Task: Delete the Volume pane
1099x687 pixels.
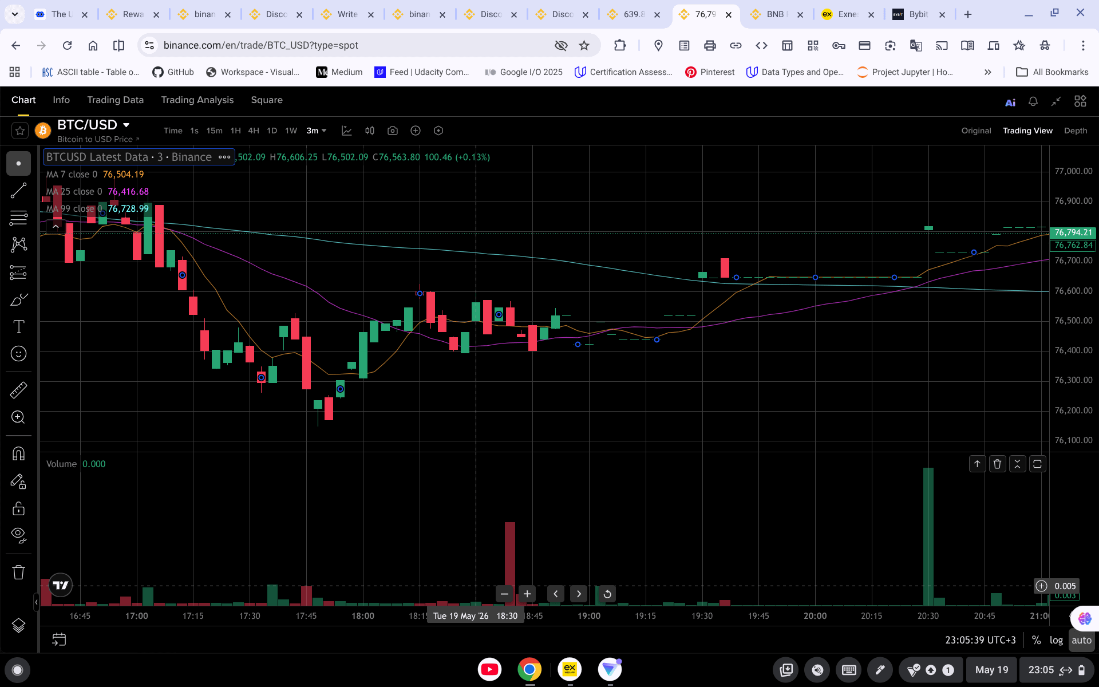Action: (997, 464)
